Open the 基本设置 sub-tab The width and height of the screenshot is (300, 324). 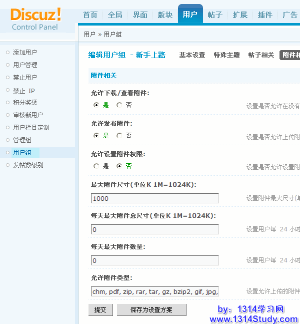point(192,55)
